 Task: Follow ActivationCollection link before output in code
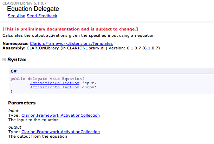pyautogui.click(x=54, y=87)
